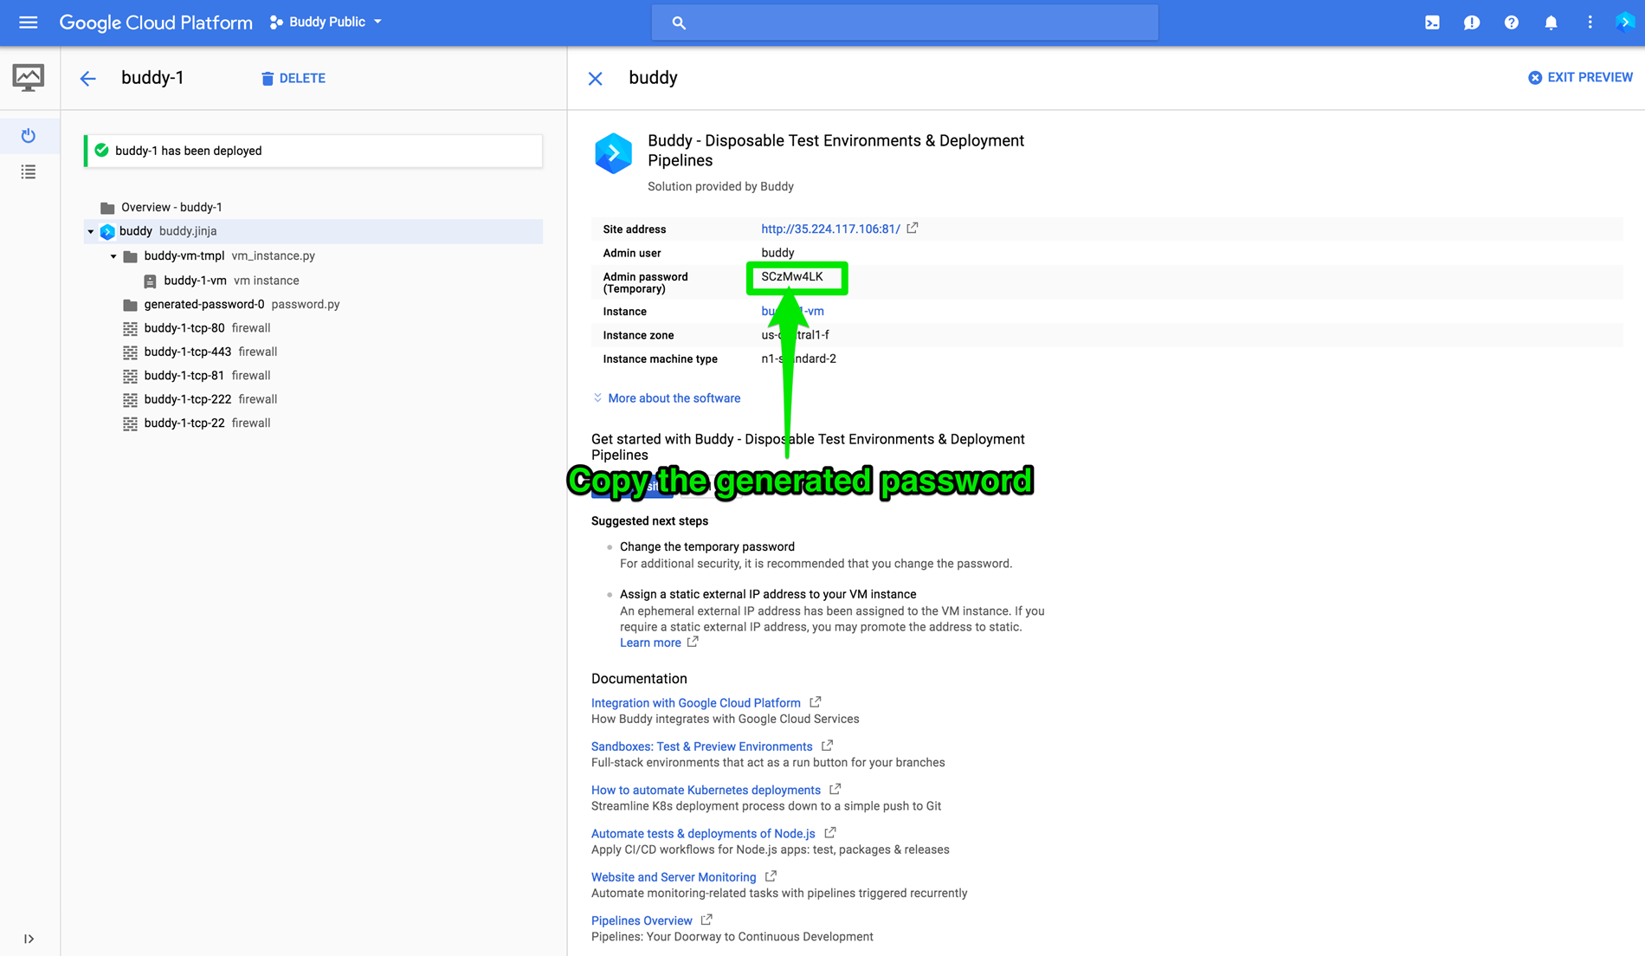Open the three-dot settings menu
The width and height of the screenshot is (1645, 956).
click(x=1590, y=23)
